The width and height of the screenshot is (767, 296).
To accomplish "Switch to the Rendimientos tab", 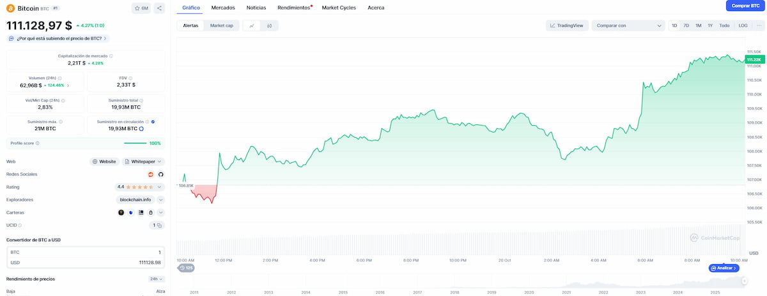I will (294, 8).
